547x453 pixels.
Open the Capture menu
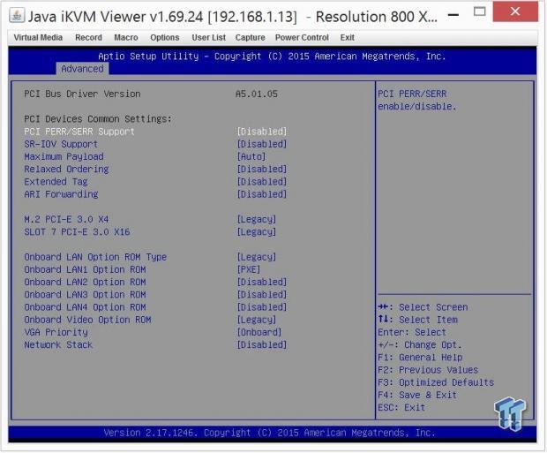[x=251, y=37]
